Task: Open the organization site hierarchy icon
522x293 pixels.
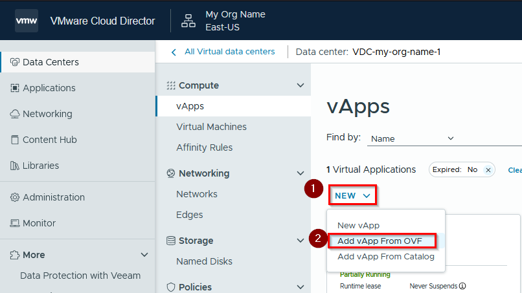Action: click(188, 21)
